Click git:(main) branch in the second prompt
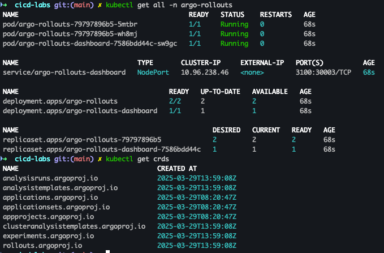 [x=74, y=159]
